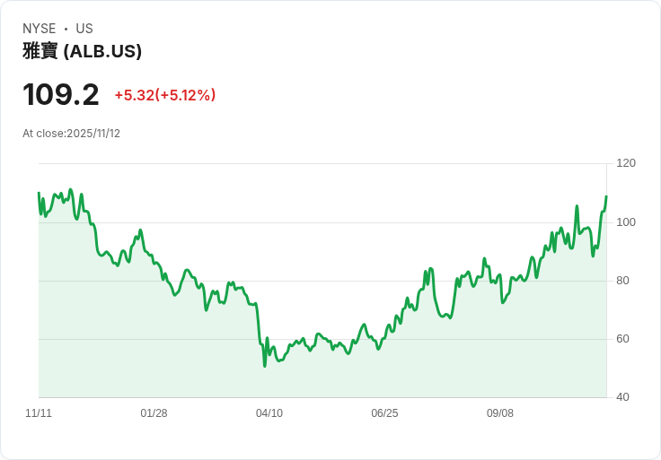The width and height of the screenshot is (661, 460).
Task: Click the 100 price axis label
Action: 626,222
